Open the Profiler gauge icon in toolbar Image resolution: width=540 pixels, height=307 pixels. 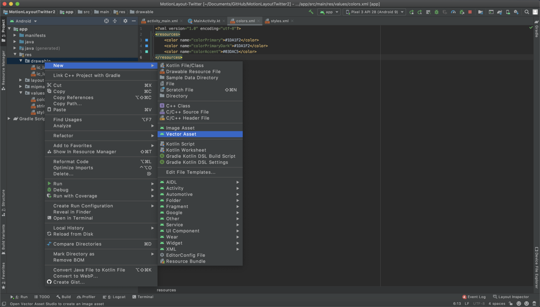point(453,12)
